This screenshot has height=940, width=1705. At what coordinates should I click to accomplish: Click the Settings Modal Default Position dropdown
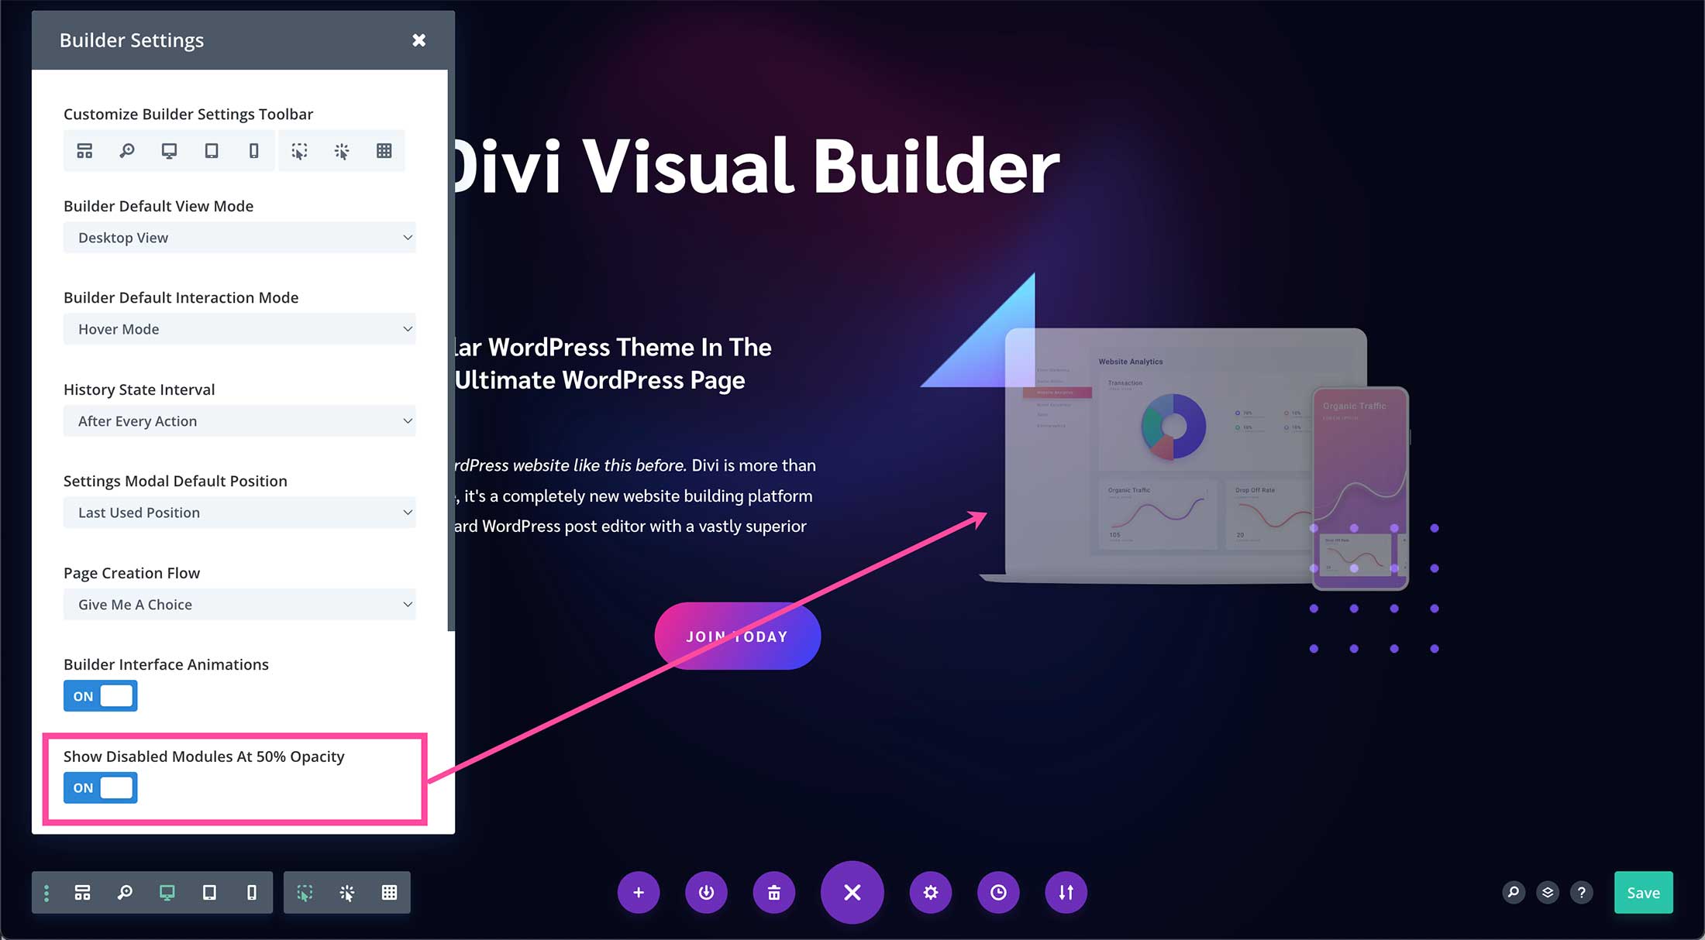pyautogui.click(x=239, y=512)
